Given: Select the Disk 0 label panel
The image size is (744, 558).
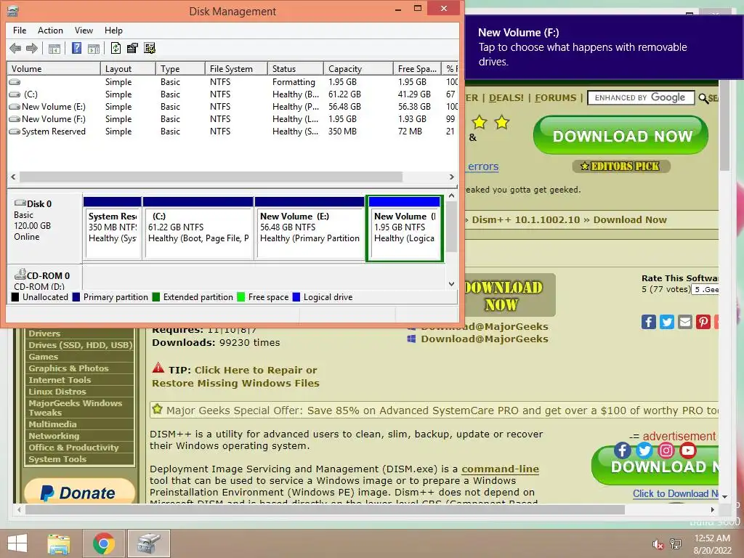Looking at the screenshot, I should (44, 227).
